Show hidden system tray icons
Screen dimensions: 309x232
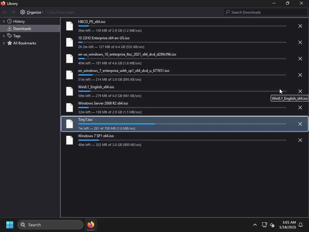pos(255,225)
